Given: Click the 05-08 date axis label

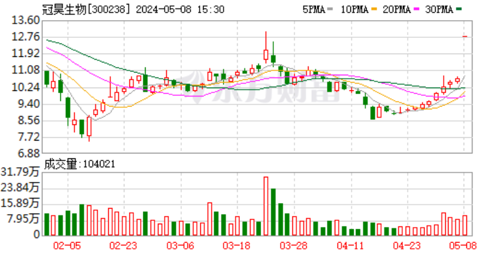Looking at the screenshot, I should click(462, 245).
